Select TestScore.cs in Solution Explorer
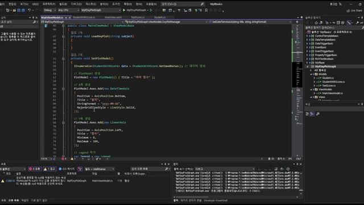The width and height of the screenshot is (364, 205). (329, 85)
